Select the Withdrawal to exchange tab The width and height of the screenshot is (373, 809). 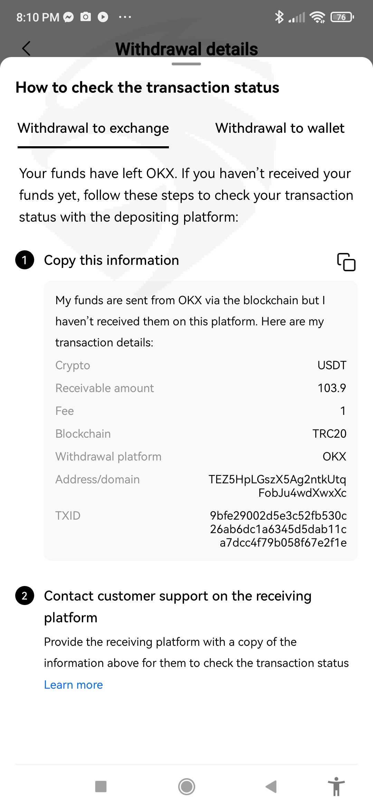coord(93,128)
